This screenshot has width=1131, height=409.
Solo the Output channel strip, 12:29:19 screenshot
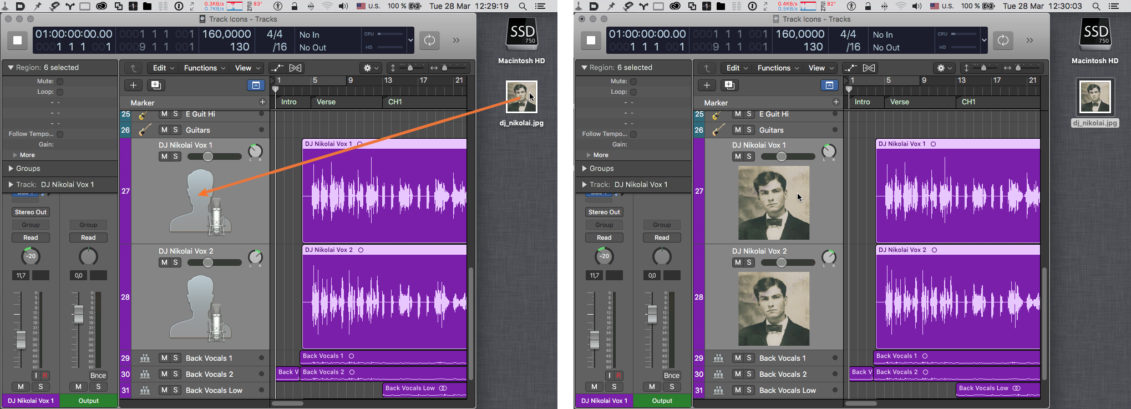(x=98, y=387)
